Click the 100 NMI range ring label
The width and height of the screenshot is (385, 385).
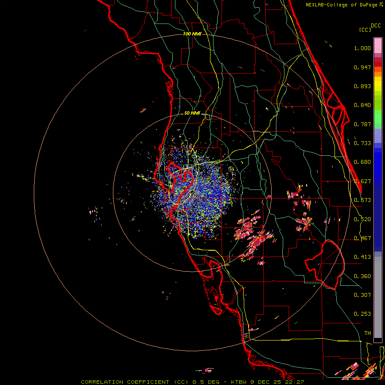[192, 34]
